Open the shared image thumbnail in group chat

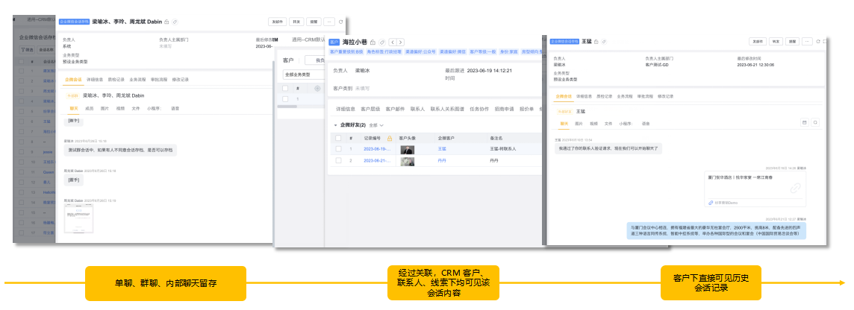pos(79,218)
